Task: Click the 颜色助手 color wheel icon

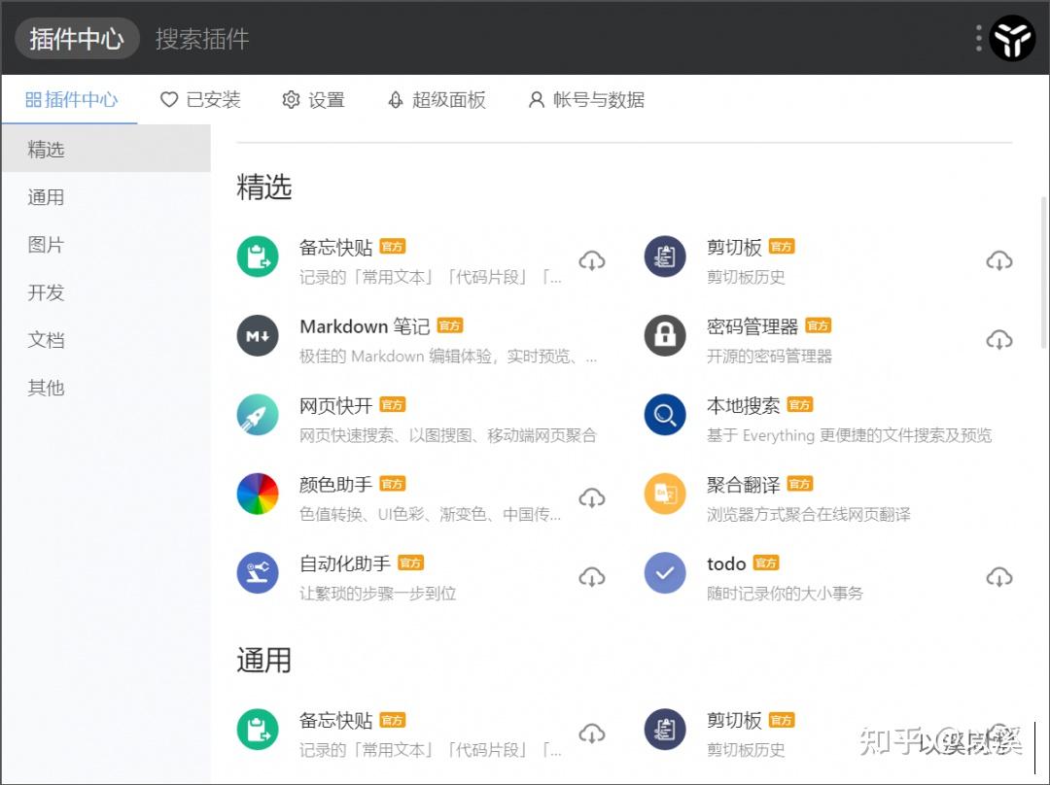Action: click(257, 495)
